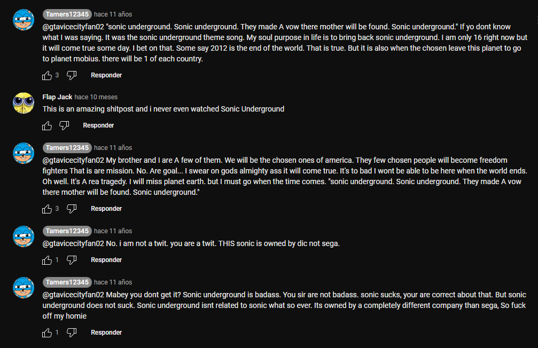Open Tamers12345 username badge on first comment

pos(67,14)
